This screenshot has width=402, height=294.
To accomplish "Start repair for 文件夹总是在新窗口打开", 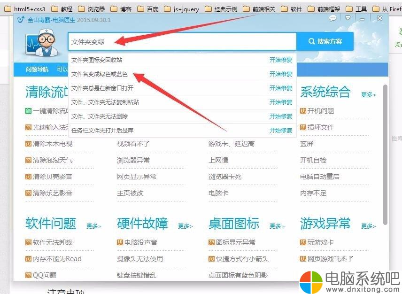I will [x=281, y=88].
